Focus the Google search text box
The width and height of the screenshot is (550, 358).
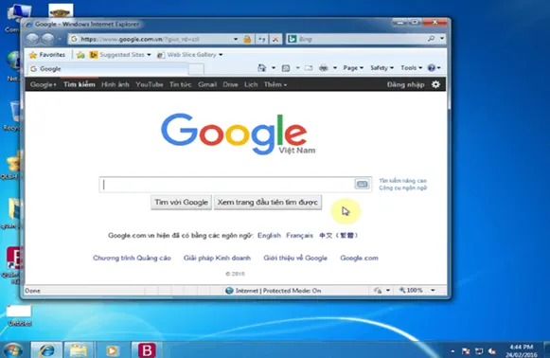click(x=227, y=185)
